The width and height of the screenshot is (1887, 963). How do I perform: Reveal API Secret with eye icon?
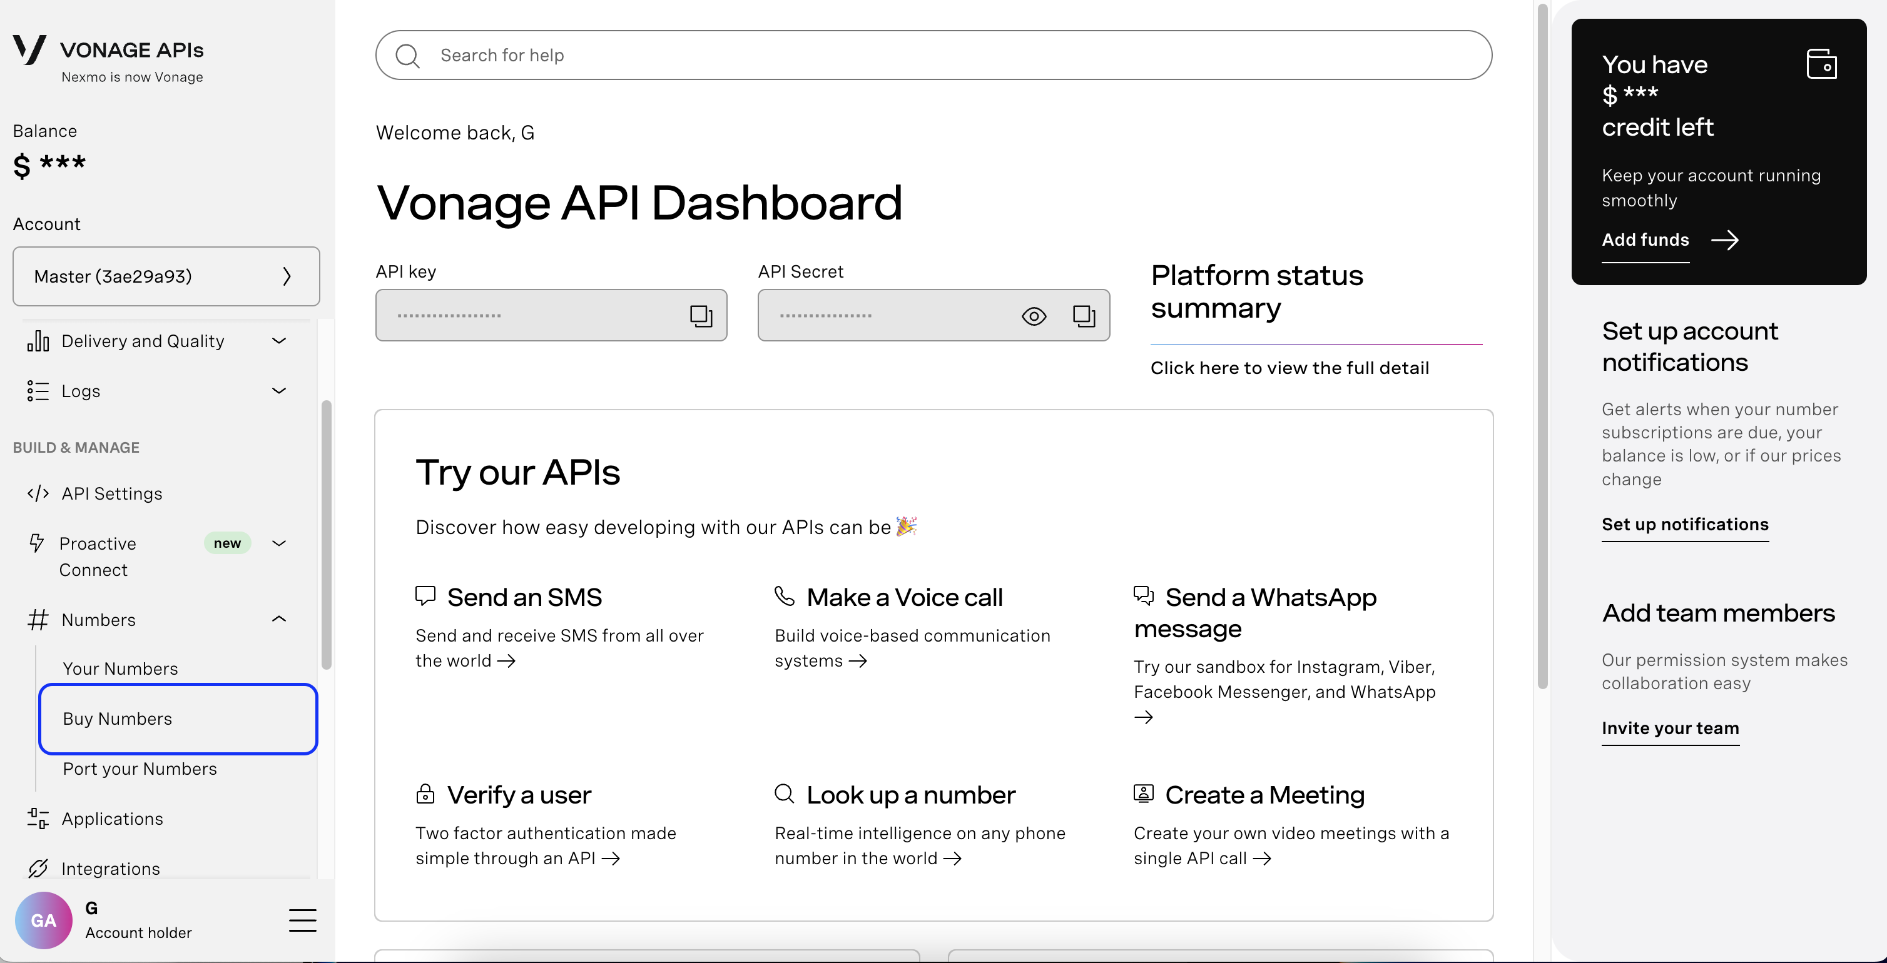(1034, 316)
